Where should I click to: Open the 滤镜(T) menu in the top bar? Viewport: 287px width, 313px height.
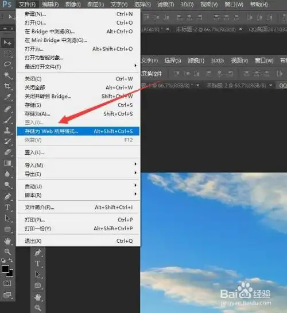(166, 4)
